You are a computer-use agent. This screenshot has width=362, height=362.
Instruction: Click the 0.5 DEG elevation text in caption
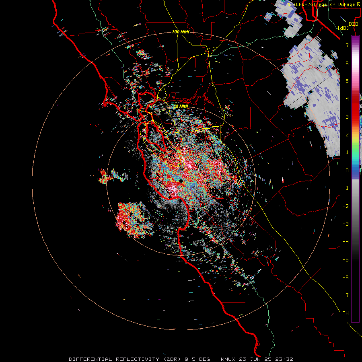197,359
